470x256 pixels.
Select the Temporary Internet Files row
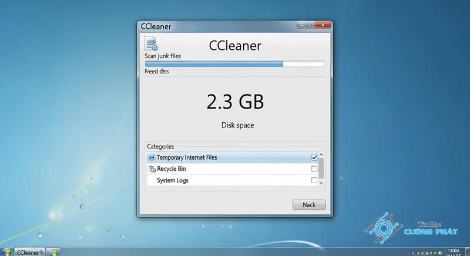coord(233,157)
